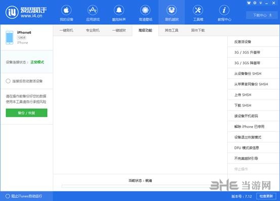This screenshot has height=201, width=280.
Task: Open 应用游戏 app store icon
Action: tap(93, 10)
